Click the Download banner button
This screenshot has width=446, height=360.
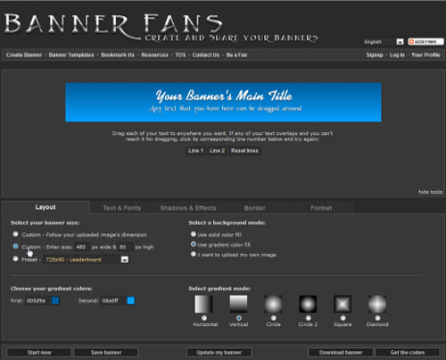pos(341,353)
